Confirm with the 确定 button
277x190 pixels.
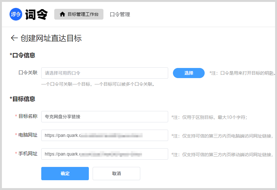click(x=65, y=174)
